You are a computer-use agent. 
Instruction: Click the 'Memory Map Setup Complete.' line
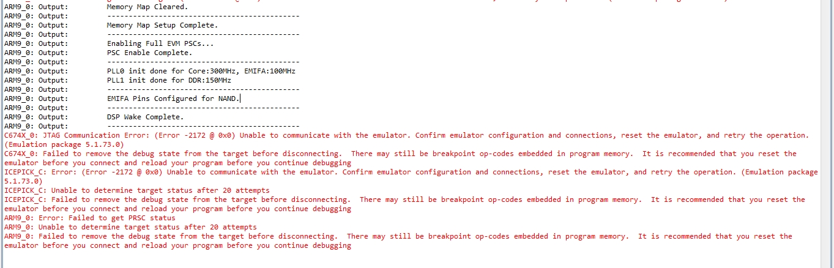point(162,25)
